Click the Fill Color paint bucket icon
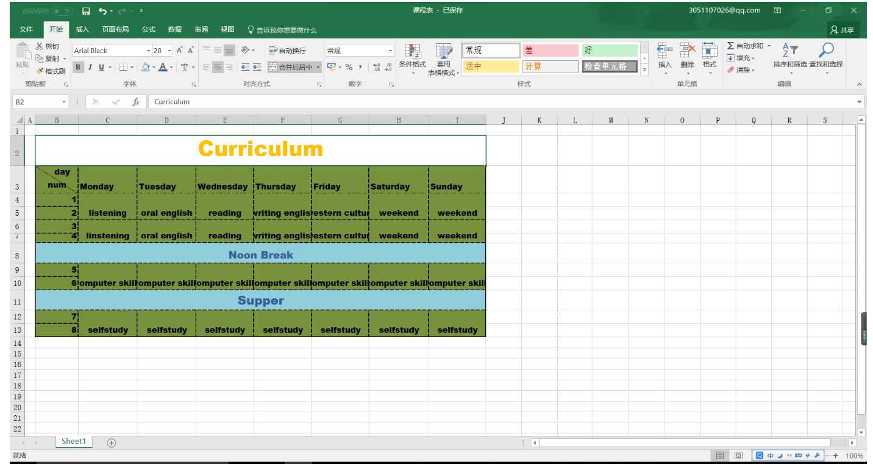The height and width of the screenshot is (464, 873). (145, 67)
